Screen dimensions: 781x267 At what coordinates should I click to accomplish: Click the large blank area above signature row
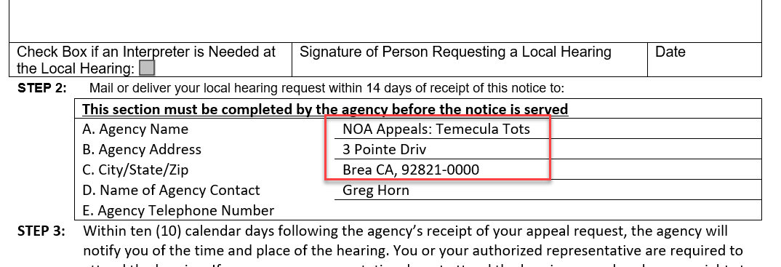coord(385,21)
